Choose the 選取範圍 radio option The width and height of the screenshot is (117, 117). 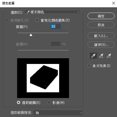tap(18, 102)
